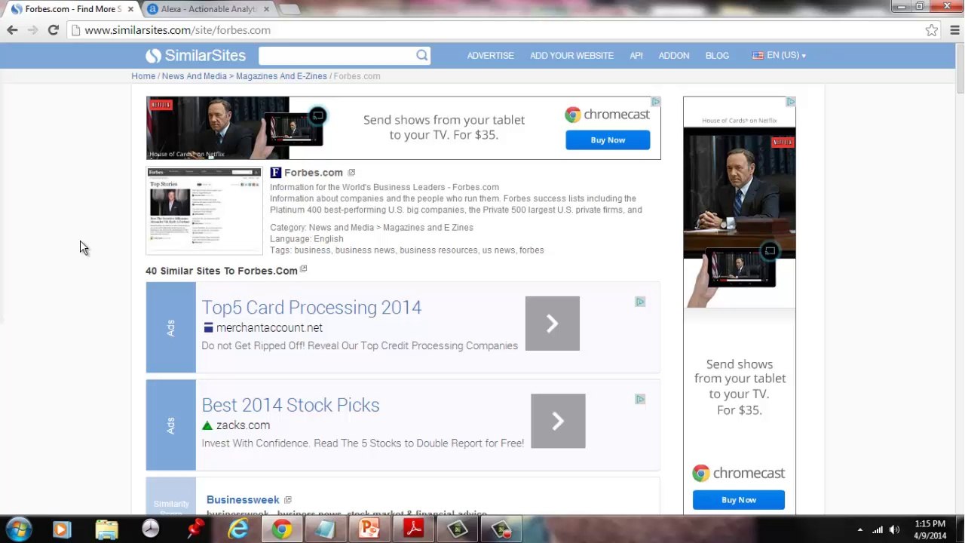Click the AdChoices icon on Stock Picks ad
This screenshot has height=543, width=965.
pos(640,399)
